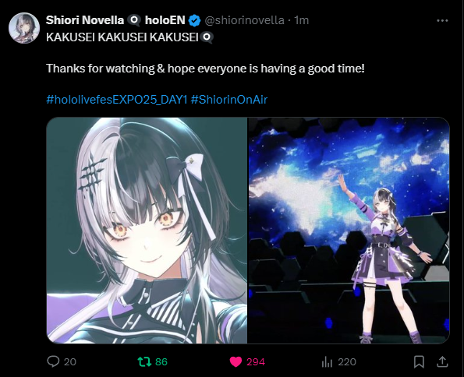The image size is (464, 377).
Task: Unlike the post via pink heart
Action: [x=236, y=362]
